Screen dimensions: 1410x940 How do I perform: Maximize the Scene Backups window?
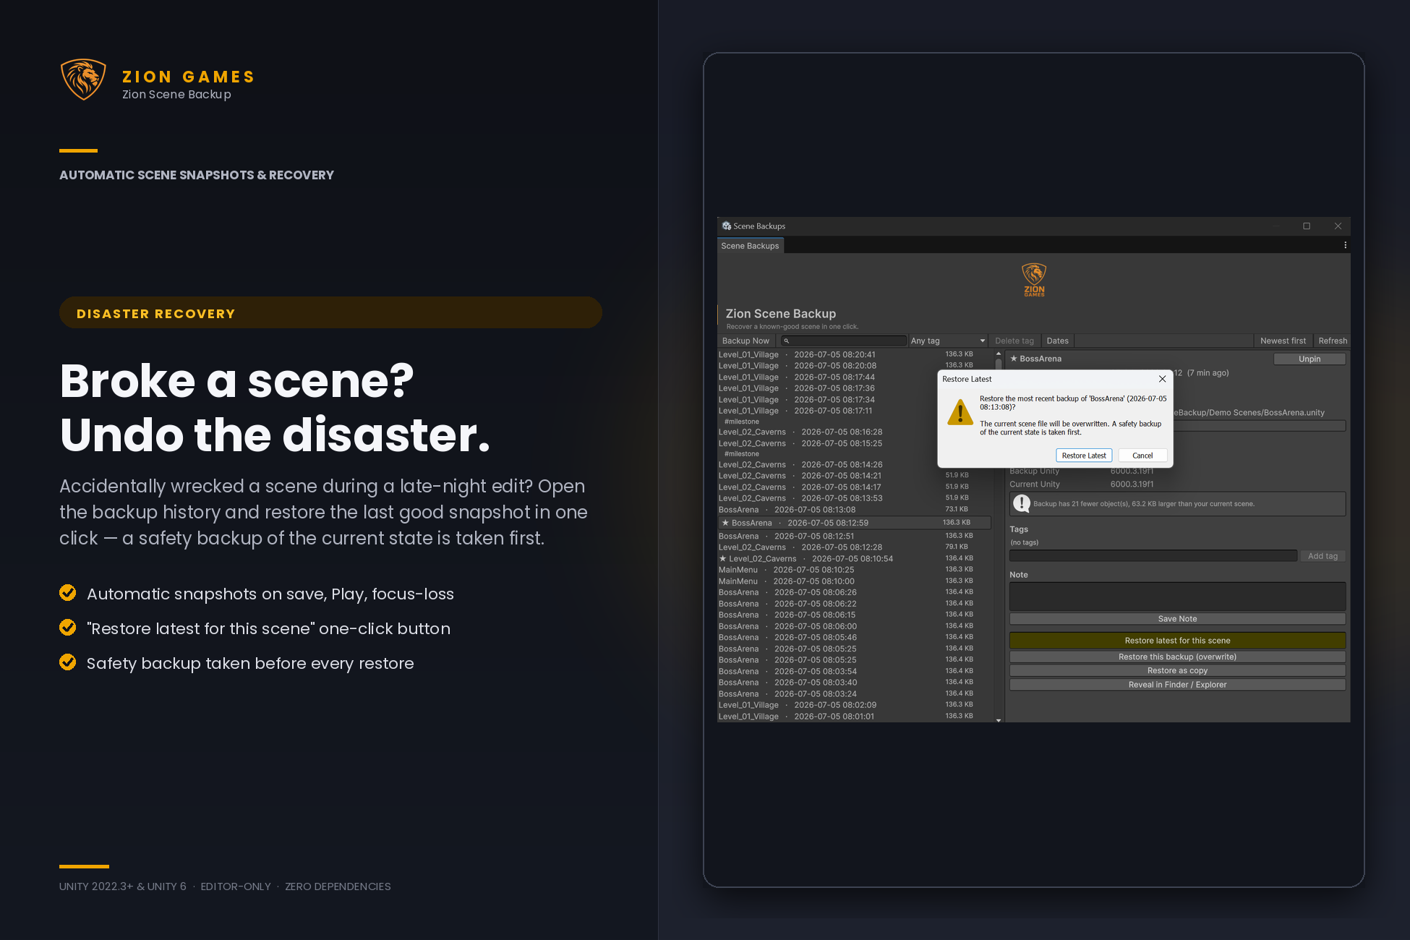(1307, 226)
